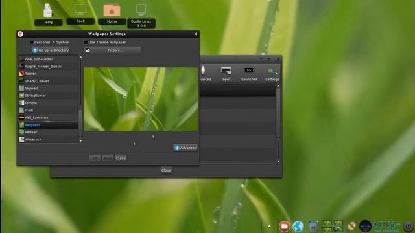Switch to top-left virtual desktop in pager
The image size is (415, 233).
point(327,224)
